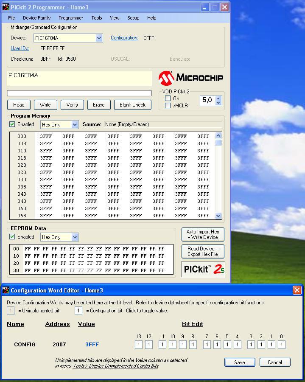Open the Device Family menu
Viewport: 305px width, 382px height.
37,18
